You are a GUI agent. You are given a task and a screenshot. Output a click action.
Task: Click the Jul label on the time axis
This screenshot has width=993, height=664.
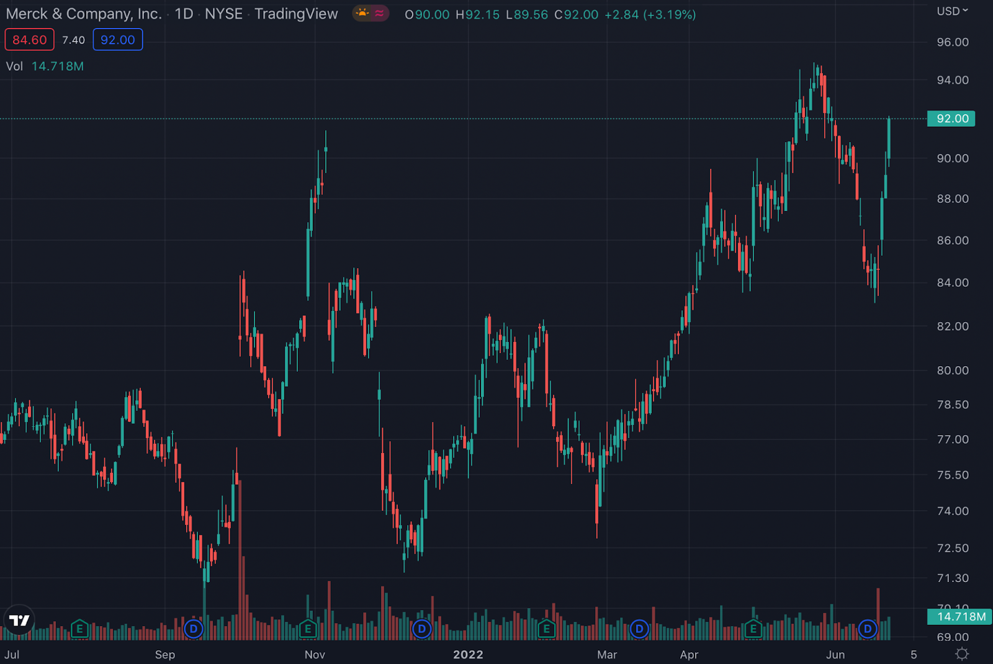12,655
